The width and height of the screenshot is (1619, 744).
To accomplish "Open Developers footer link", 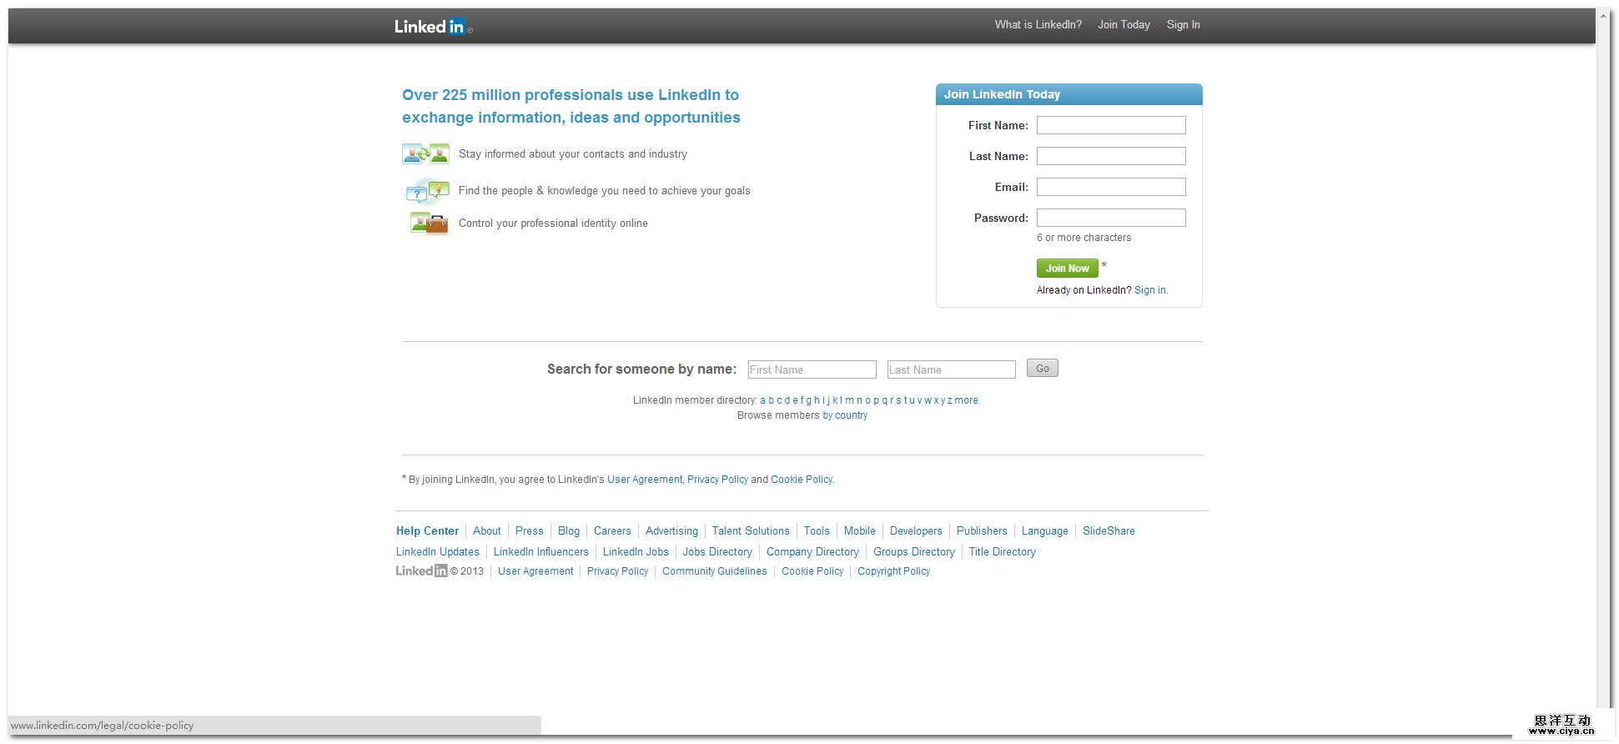I will click(x=916, y=531).
